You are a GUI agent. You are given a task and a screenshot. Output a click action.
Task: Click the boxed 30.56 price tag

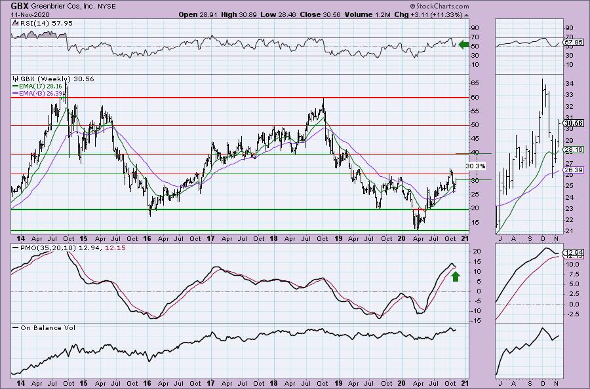[x=574, y=123]
